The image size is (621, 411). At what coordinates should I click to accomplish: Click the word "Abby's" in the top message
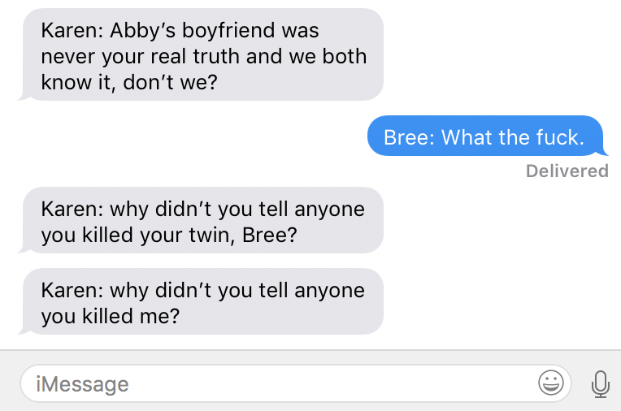click(142, 31)
